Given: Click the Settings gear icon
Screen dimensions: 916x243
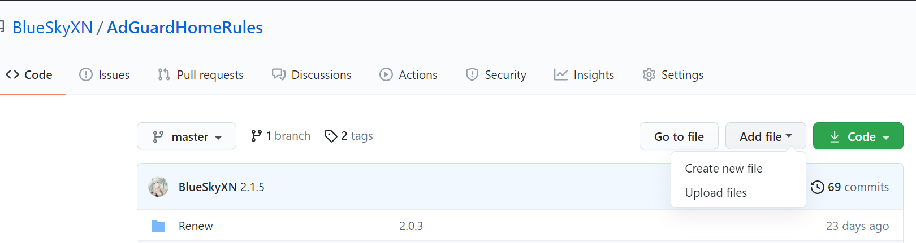Looking at the screenshot, I should 649,74.
